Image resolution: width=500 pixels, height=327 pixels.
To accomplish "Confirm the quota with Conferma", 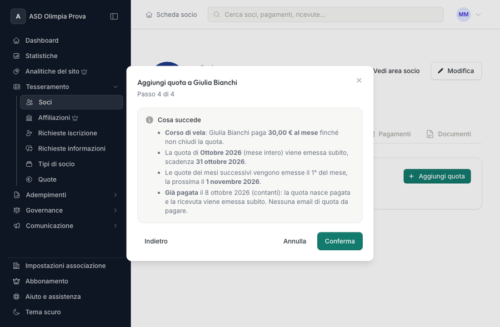I will (x=339, y=242).
